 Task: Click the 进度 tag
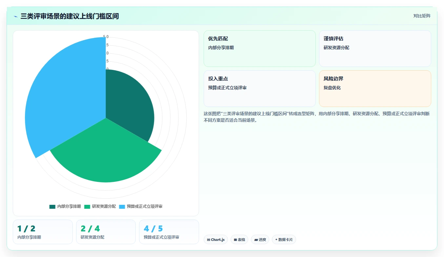[260, 240]
